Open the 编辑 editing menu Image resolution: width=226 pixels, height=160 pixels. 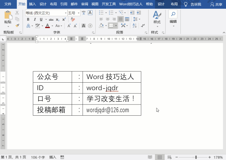pyautogui.click(x=173, y=19)
